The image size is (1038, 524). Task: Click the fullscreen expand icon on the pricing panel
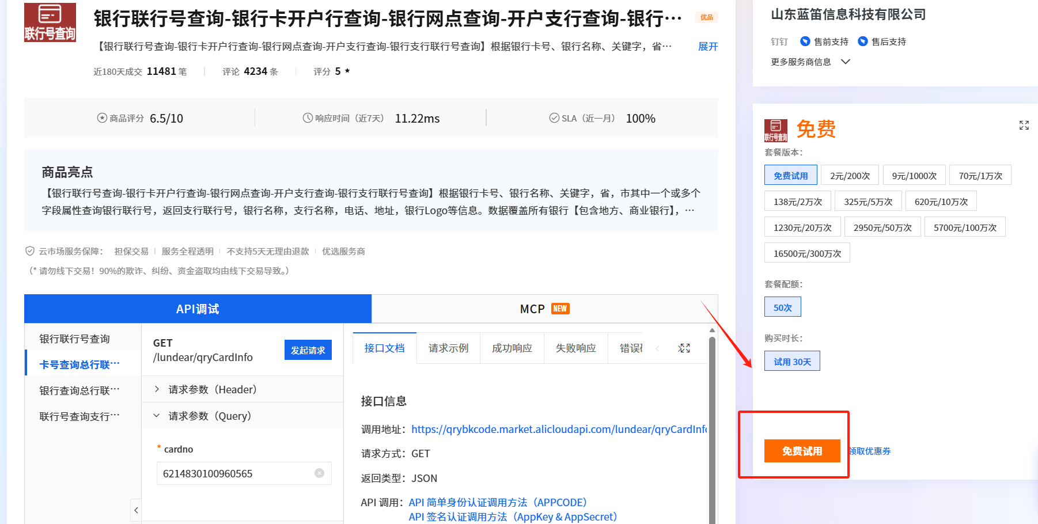click(x=1024, y=126)
